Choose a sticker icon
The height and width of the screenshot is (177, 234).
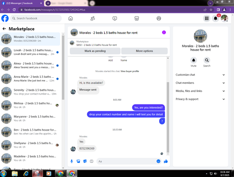(x=85, y=161)
